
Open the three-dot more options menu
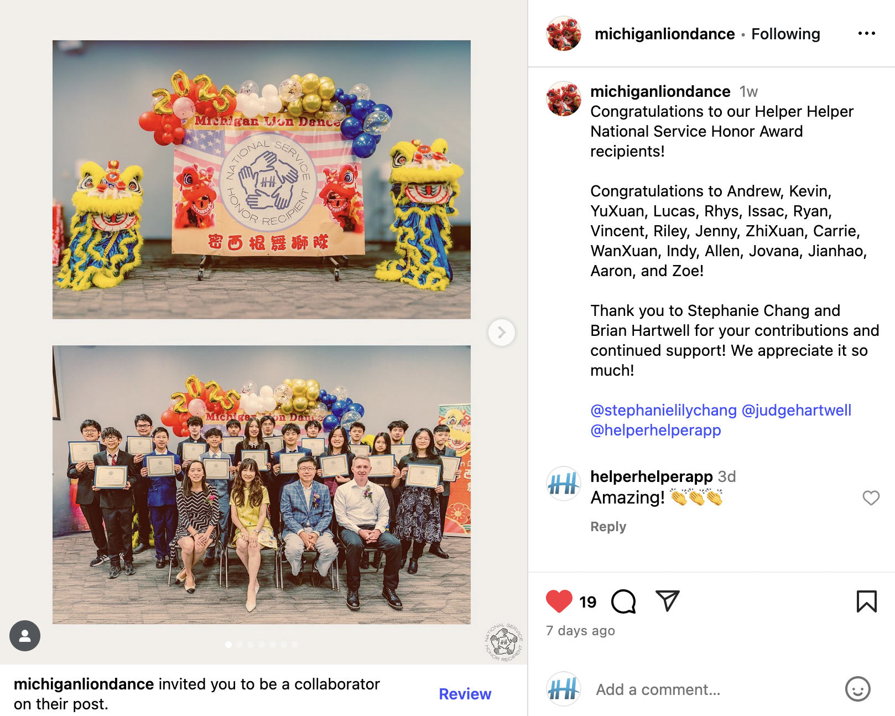(866, 34)
